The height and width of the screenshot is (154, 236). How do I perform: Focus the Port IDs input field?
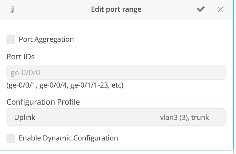(116, 72)
